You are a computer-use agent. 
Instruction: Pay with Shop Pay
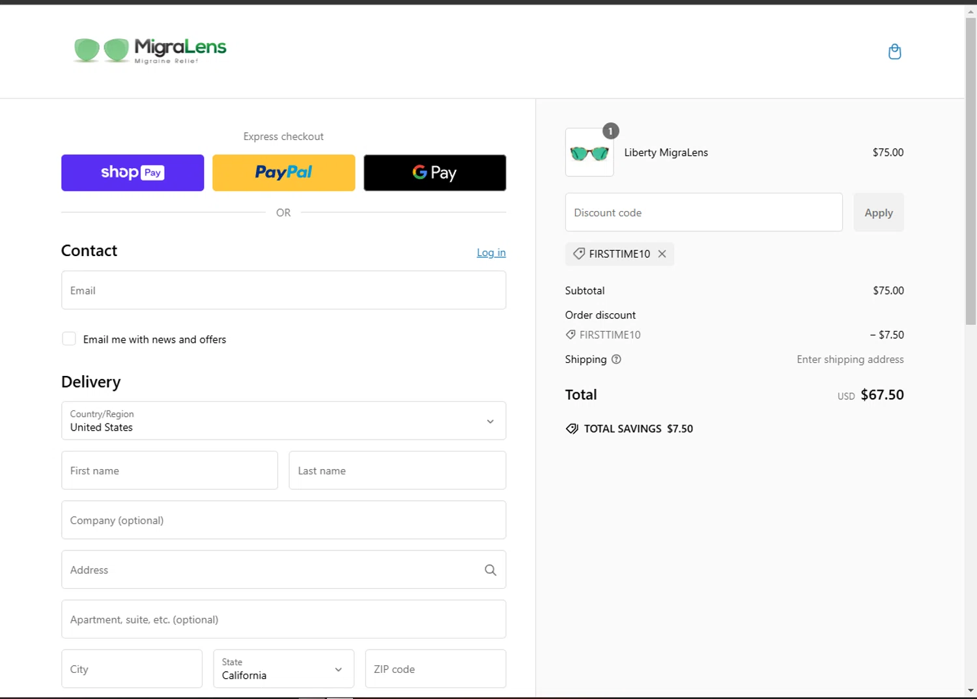(x=132, y=173)
